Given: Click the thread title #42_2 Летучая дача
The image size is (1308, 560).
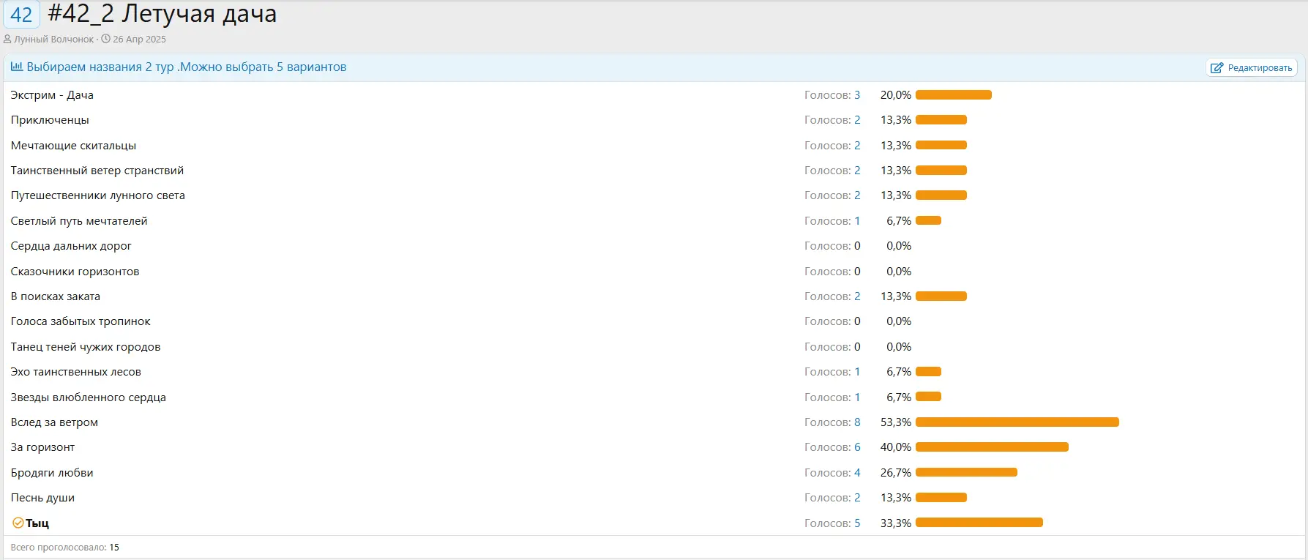Looking at the screenshot, I should (x=162, y=14).
